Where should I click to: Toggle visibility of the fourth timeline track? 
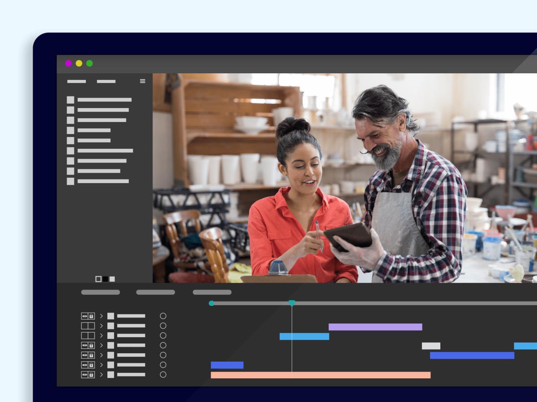tap(84, 345)
